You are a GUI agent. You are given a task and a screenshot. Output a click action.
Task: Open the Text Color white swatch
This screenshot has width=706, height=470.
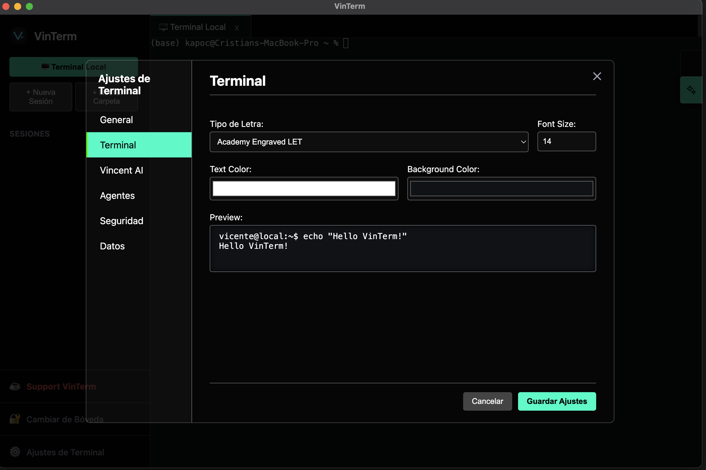[x=304, y=189]
